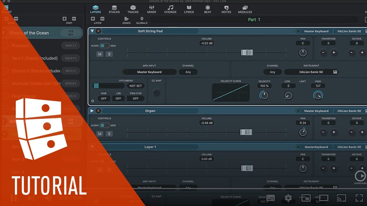367x206 pixels.
Task: Decrease Organ transpose with minus
Action: (x=323, y=132)
